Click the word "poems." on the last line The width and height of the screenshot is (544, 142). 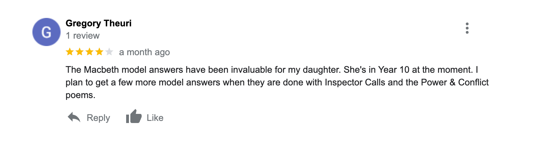pyautogui.click(x=81, y=96)
